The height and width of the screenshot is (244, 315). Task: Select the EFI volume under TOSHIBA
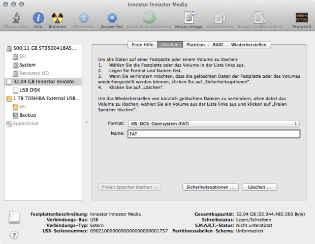coord(43,107)
